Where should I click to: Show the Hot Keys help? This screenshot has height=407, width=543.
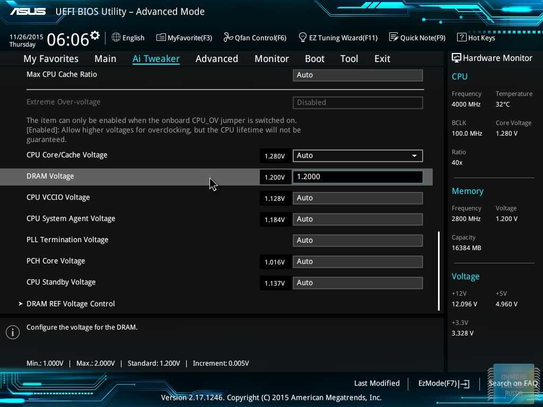pos(476,38)
